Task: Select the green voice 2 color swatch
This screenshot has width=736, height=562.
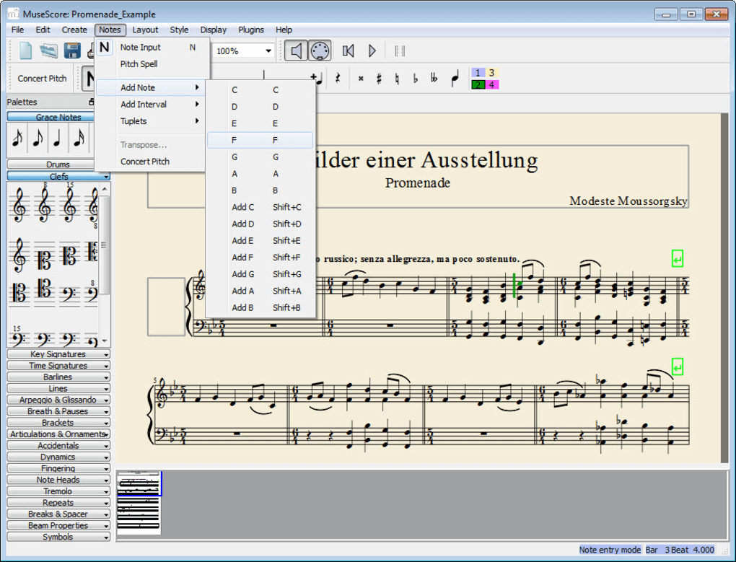Action: (x=478, y=84)
